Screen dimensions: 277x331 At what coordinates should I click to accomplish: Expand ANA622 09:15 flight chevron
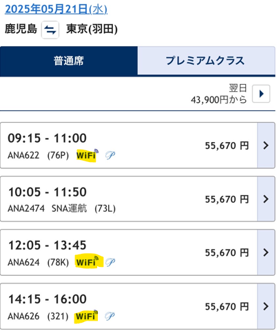pyautogui.click(x=266, y=146)
